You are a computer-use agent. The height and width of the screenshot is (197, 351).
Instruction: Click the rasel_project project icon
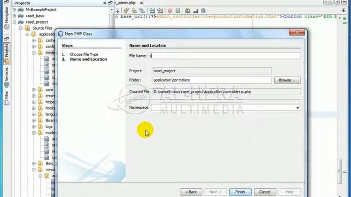click(21, 22)
